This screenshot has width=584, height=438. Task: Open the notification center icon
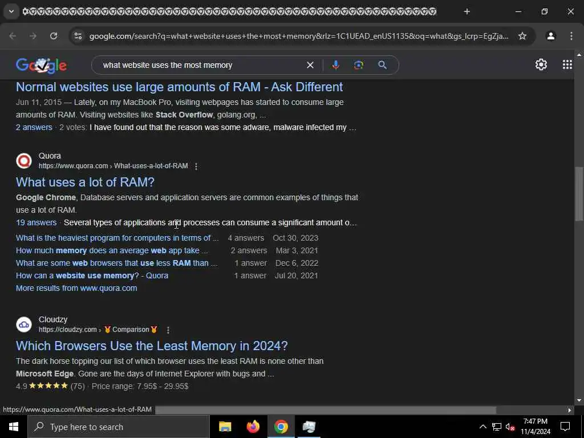(x=565, y=427)
